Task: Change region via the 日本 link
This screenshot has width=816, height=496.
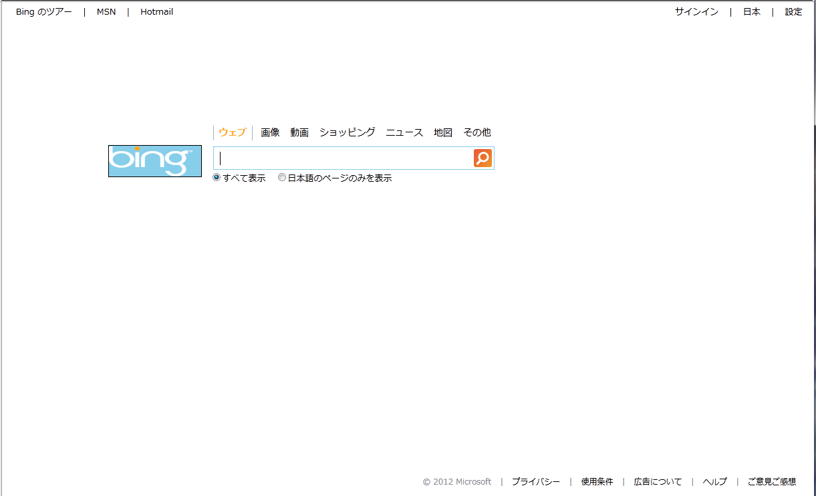Action: coord(752,12)
